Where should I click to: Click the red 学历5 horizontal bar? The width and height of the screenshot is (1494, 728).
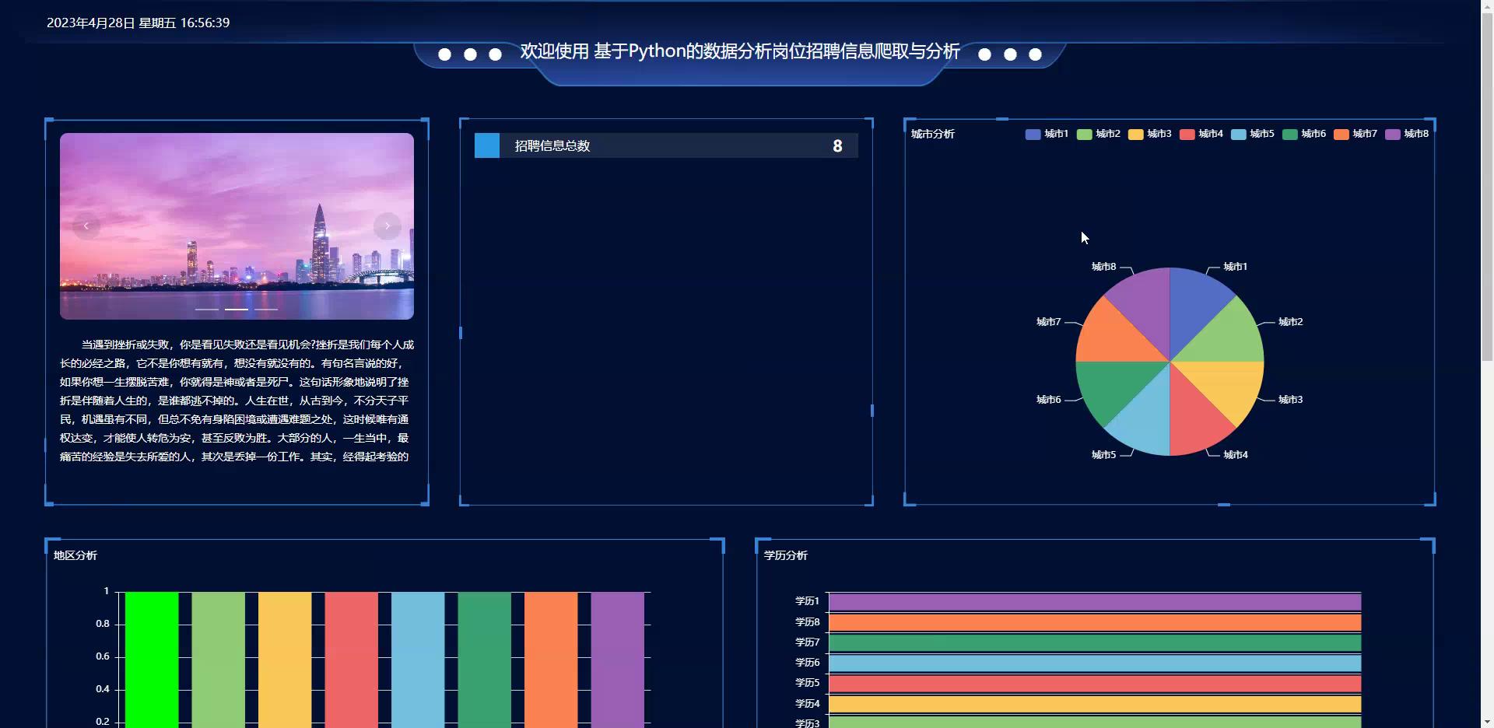click(1095, 683)
